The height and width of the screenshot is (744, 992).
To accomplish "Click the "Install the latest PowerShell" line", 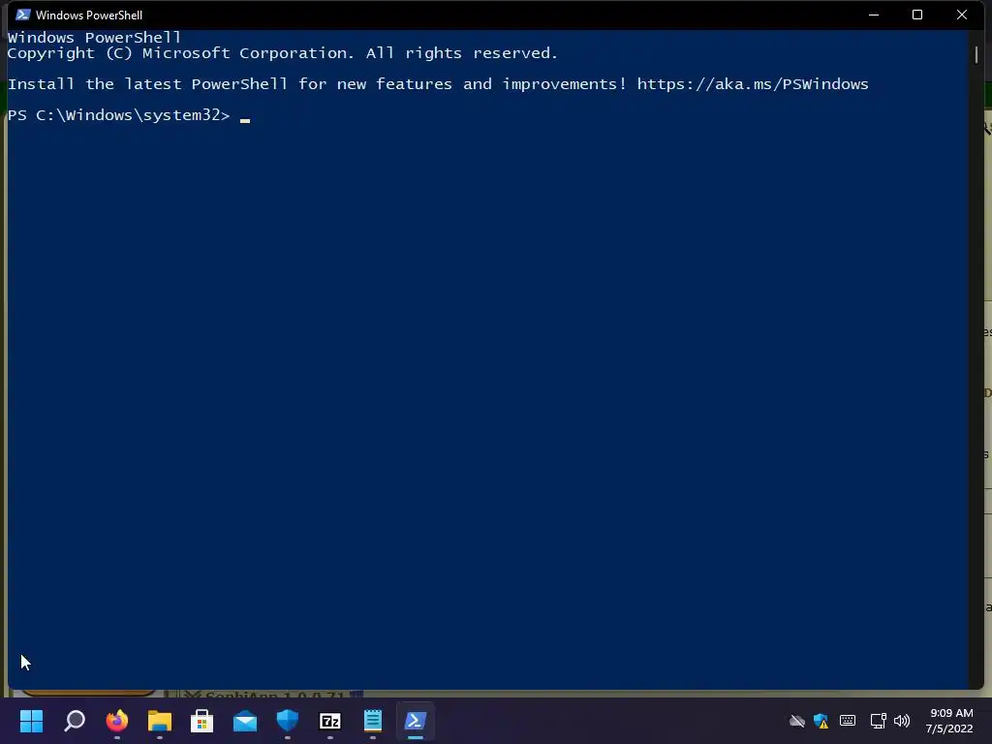I will [x=438, y=84].
